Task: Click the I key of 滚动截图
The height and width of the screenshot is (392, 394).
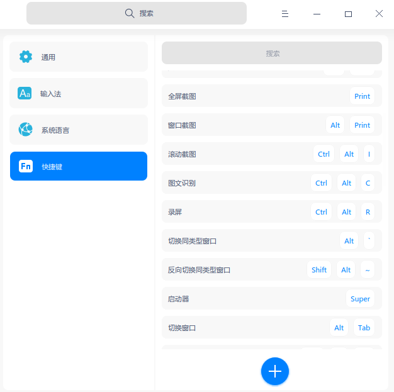Action: 369,154
